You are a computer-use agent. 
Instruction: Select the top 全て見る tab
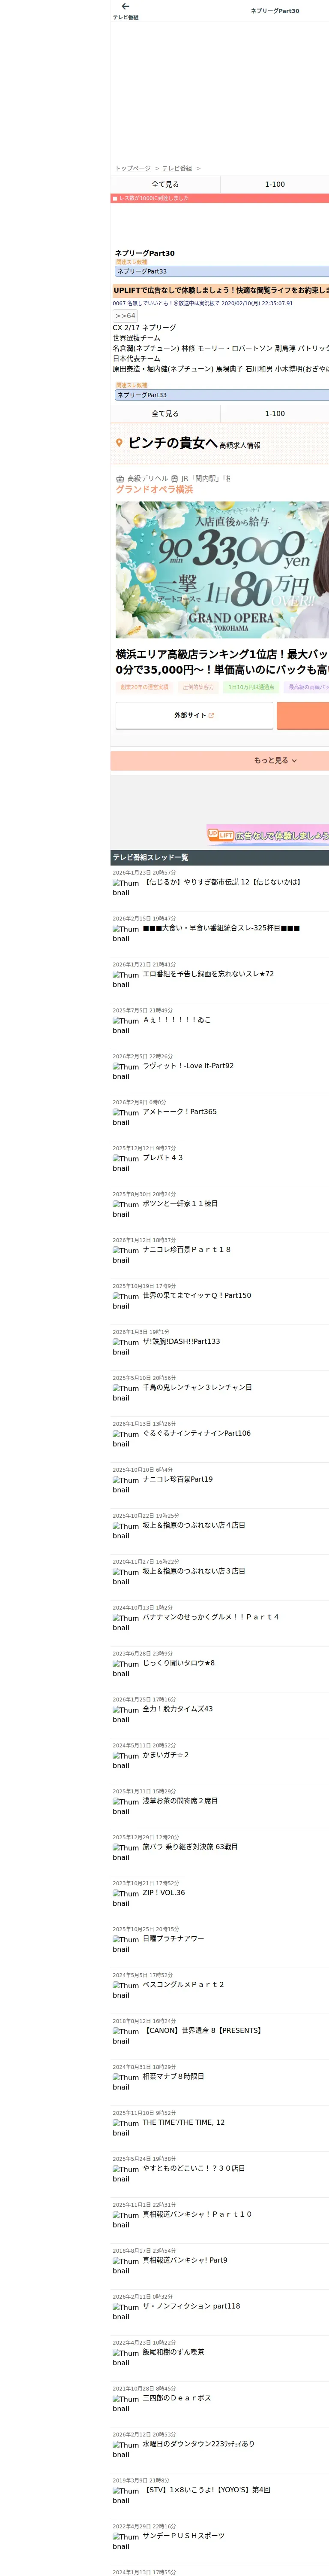(165, 185)
